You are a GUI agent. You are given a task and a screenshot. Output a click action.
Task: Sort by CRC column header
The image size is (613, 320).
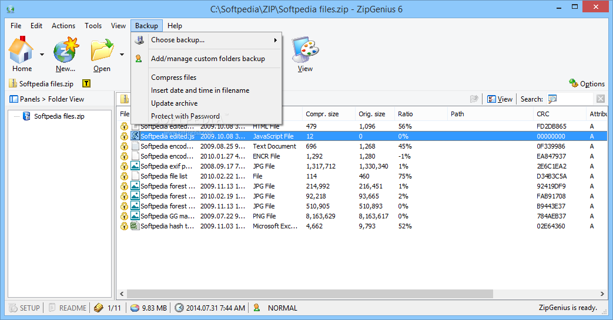[x=560, y=114]
